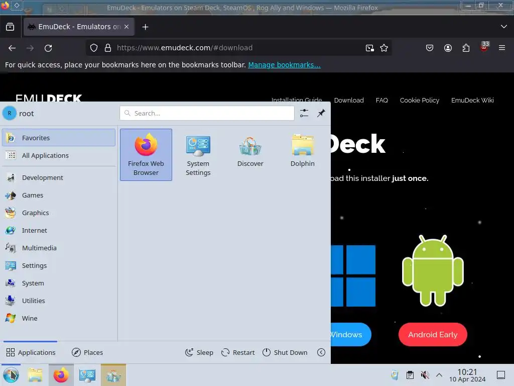Open the clock and calendar
Viewport: 514px width, 386px height.
click(x=467, y=375)
